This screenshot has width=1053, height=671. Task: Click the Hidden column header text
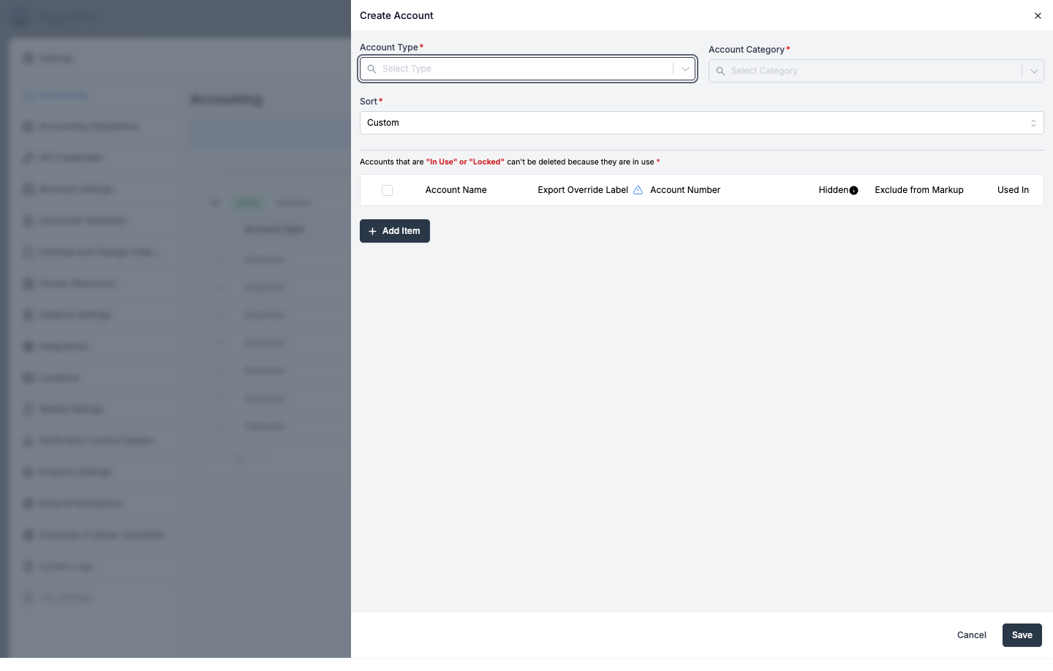point(834,190)
